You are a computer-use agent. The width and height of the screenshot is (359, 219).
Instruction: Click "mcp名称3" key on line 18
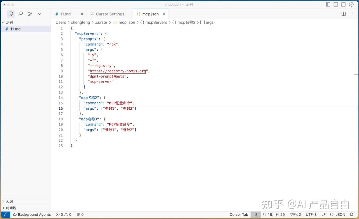pyautogui.click(x=89, y=119)
